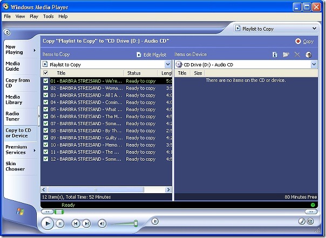Click the Windows logo at bottom left
This screenshot has width=326, height=238.
coord(20,212)
